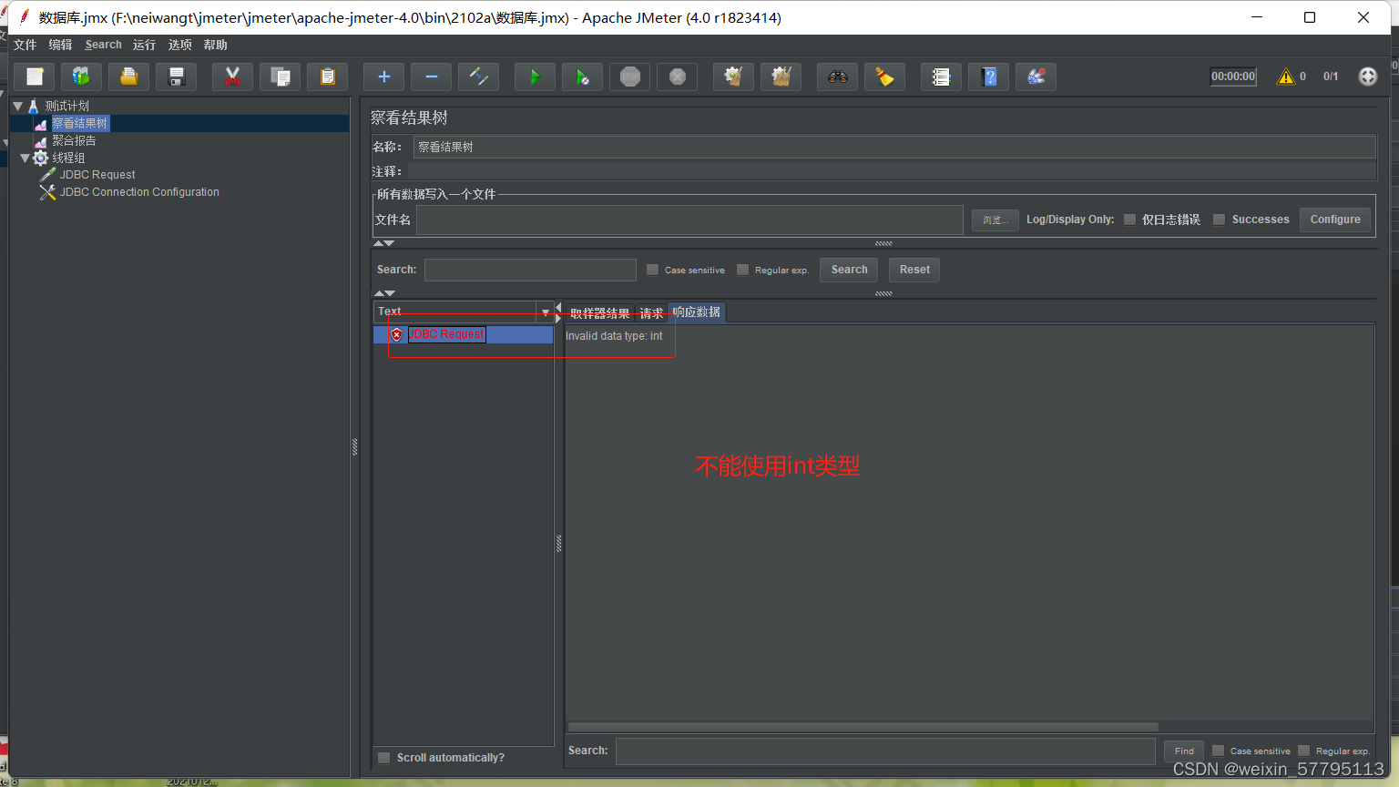Enable the Successes checkbox
1399x787 pixels.
pos(1220,220)
